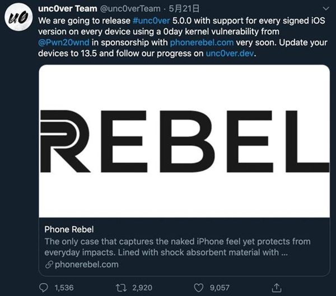Click the 1,536 replies count
336x296 pixels.
pyautogui.click(x=65, y=288)
